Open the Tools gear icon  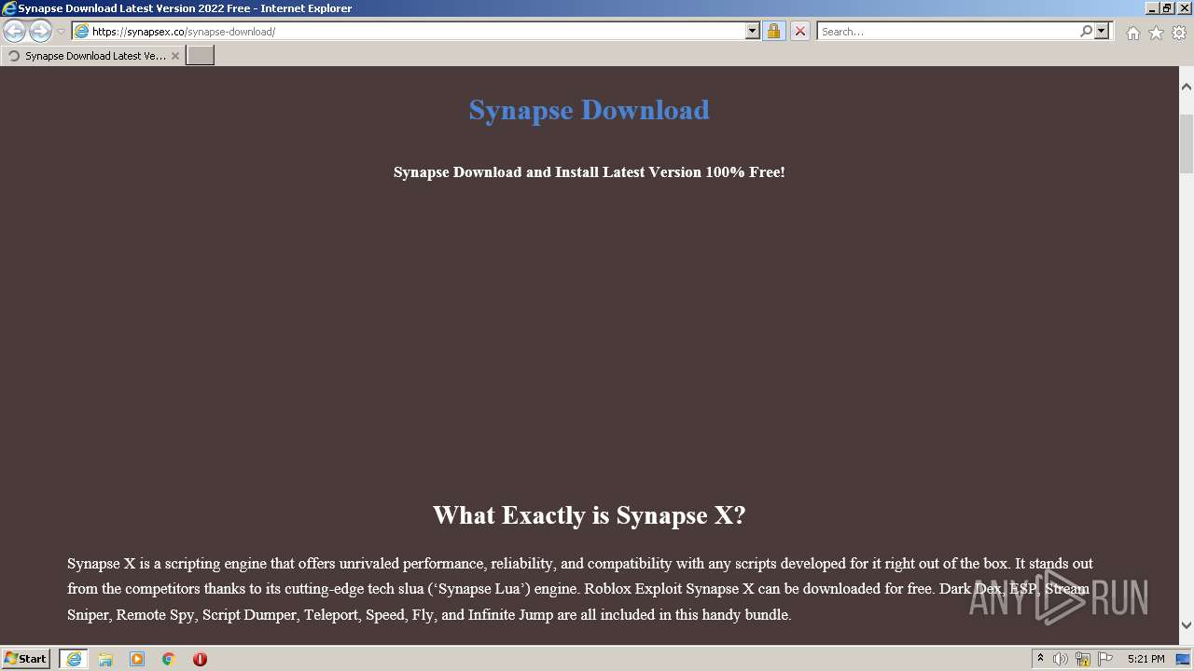(1179, 33)
